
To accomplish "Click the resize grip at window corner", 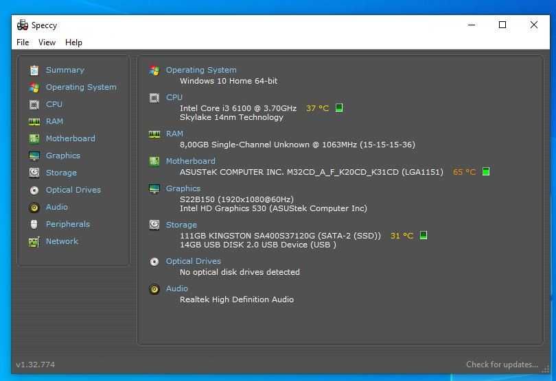I will [546, 369].
